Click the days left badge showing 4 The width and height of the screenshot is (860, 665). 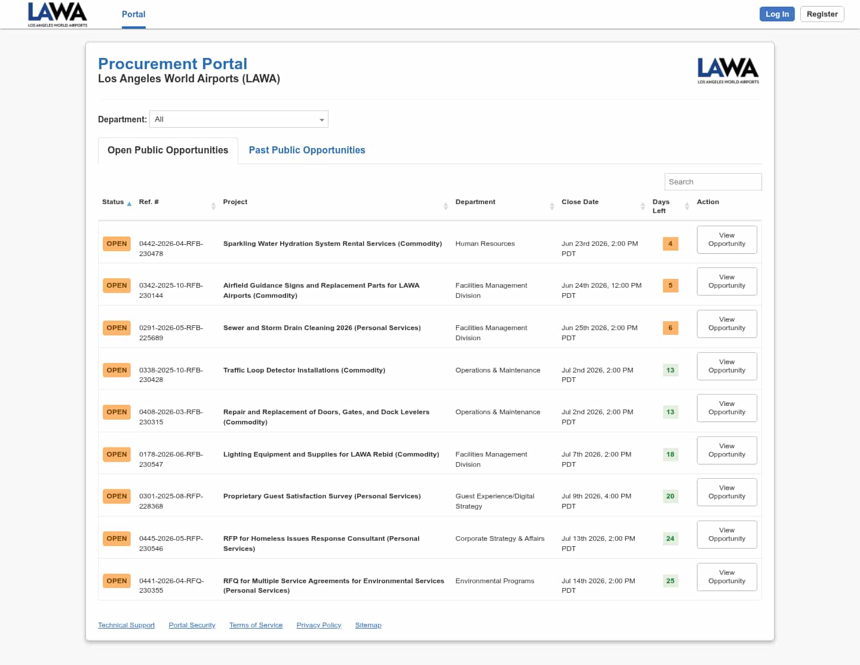(x=671, y=244)
